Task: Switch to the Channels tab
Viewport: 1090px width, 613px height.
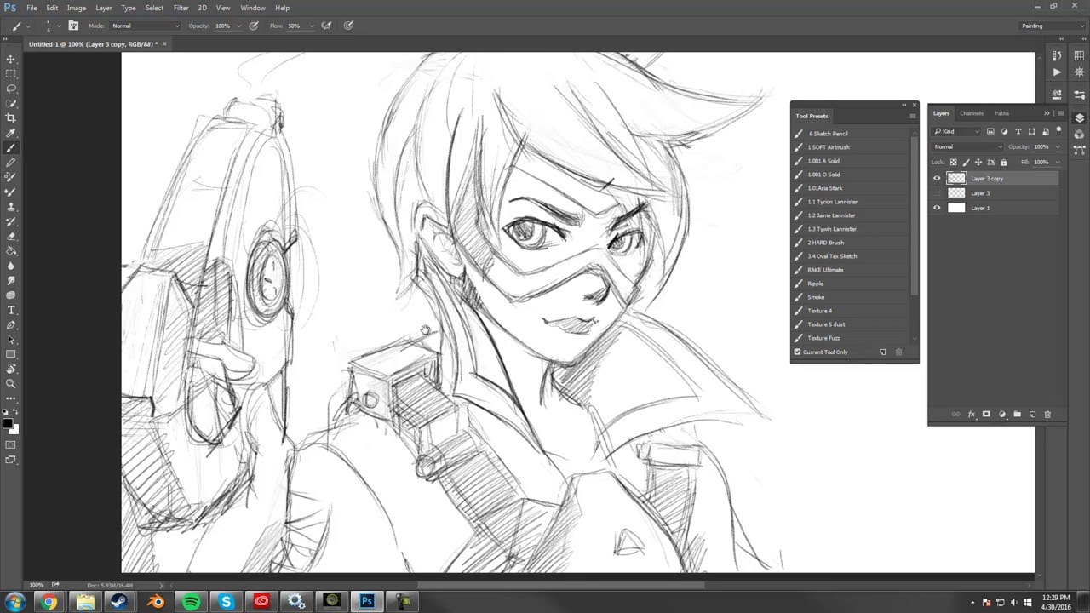Action: (x=971, y=113)
